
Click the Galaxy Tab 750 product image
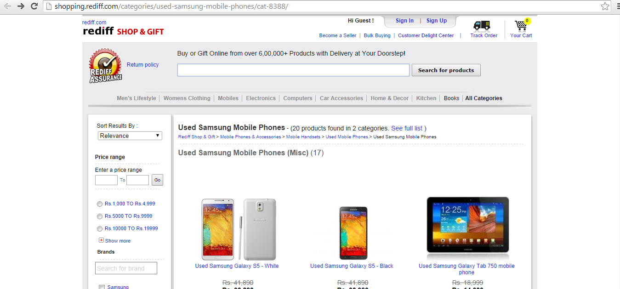468,229
